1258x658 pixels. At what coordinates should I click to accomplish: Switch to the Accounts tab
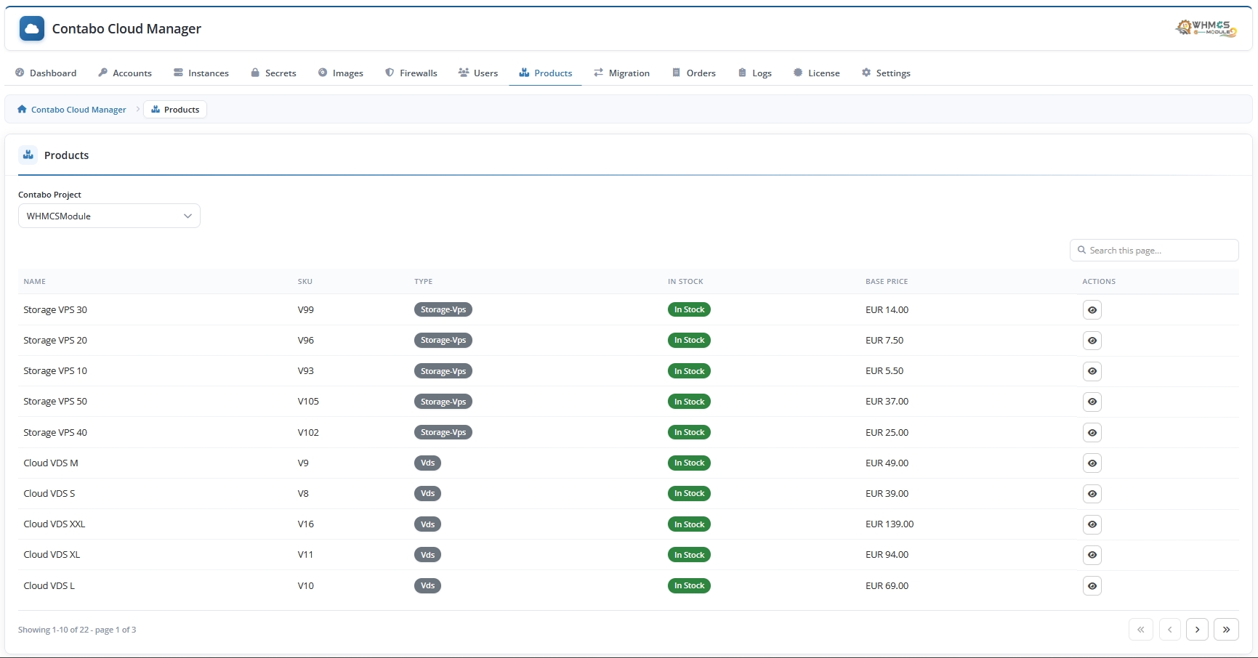[x=125, y=73]
